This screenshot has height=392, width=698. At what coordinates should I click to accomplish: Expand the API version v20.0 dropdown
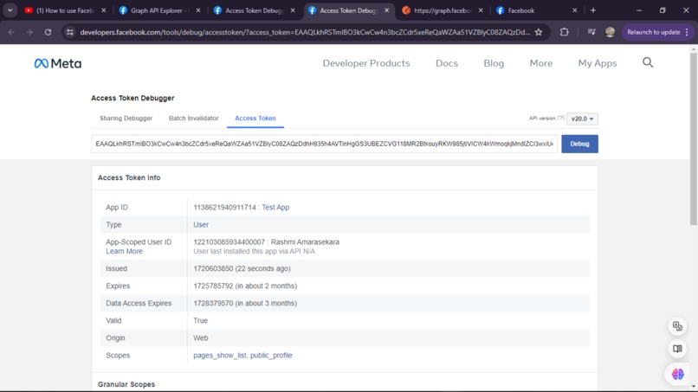[582, 119]
